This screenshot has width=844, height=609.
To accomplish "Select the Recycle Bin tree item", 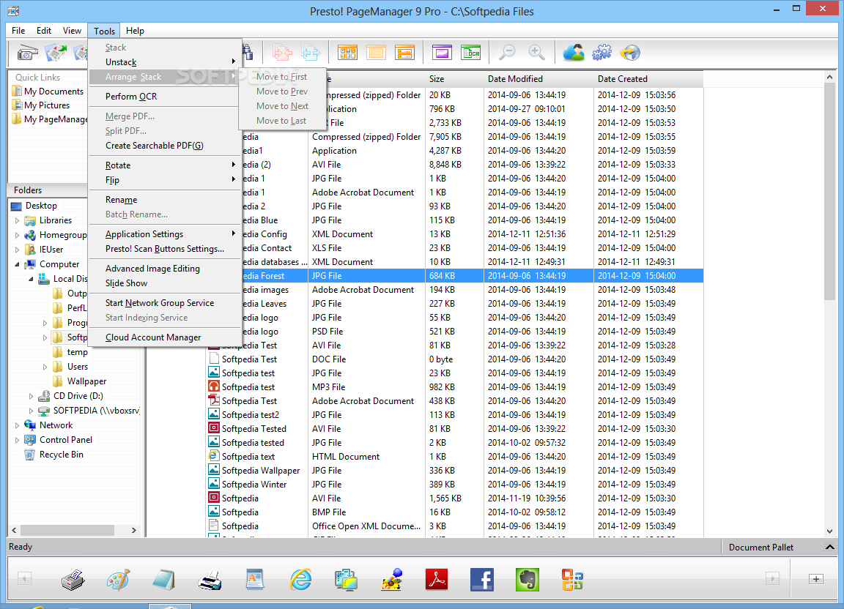I will tap(53, 455).
